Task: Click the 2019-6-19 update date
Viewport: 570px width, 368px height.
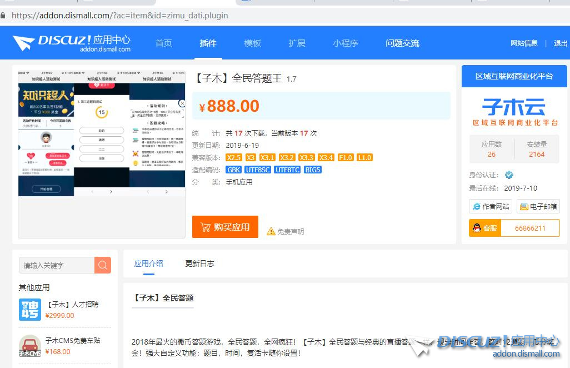Action: (242, 146)
